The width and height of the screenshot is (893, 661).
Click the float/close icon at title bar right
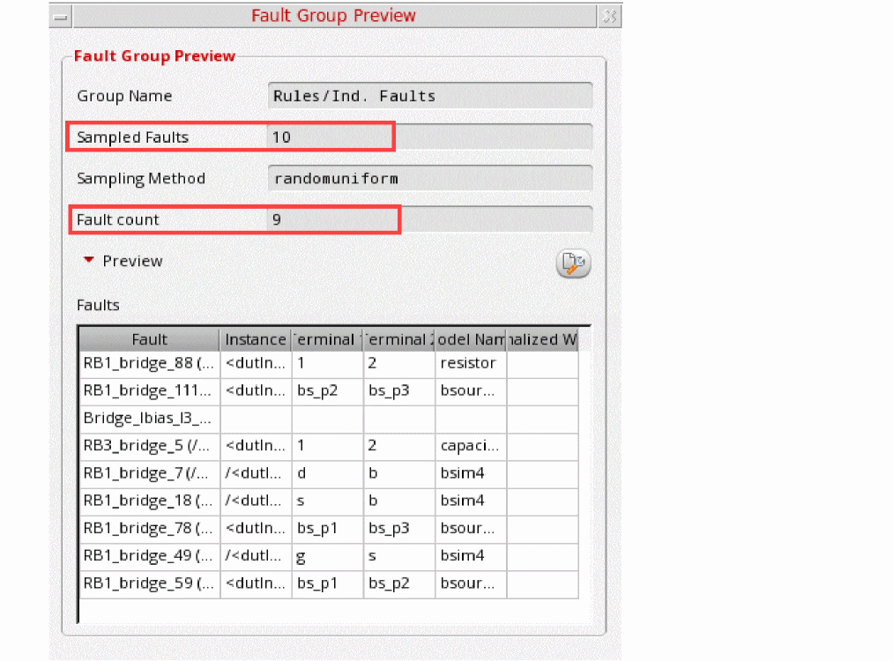point(609,17)
